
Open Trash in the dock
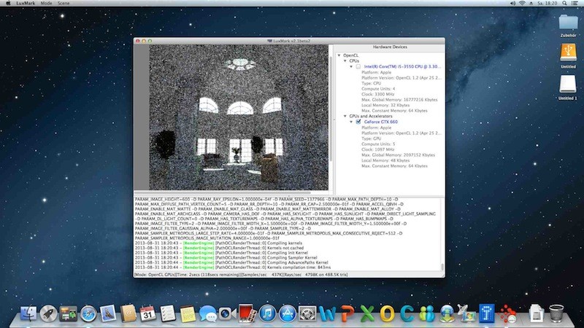(x=556, y=314)
